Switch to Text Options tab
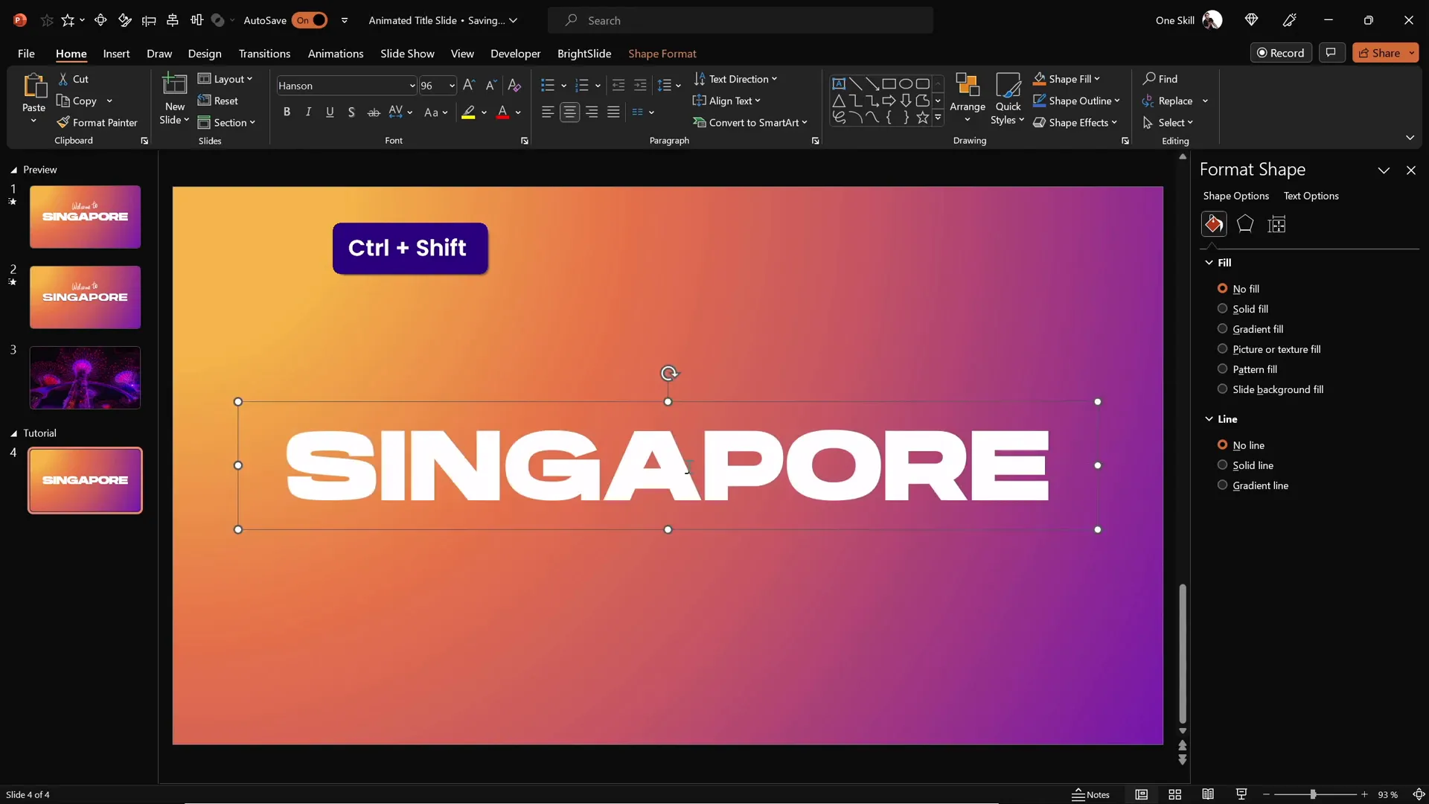This screenshot has width=1429, height=804. click(1311, 196)
